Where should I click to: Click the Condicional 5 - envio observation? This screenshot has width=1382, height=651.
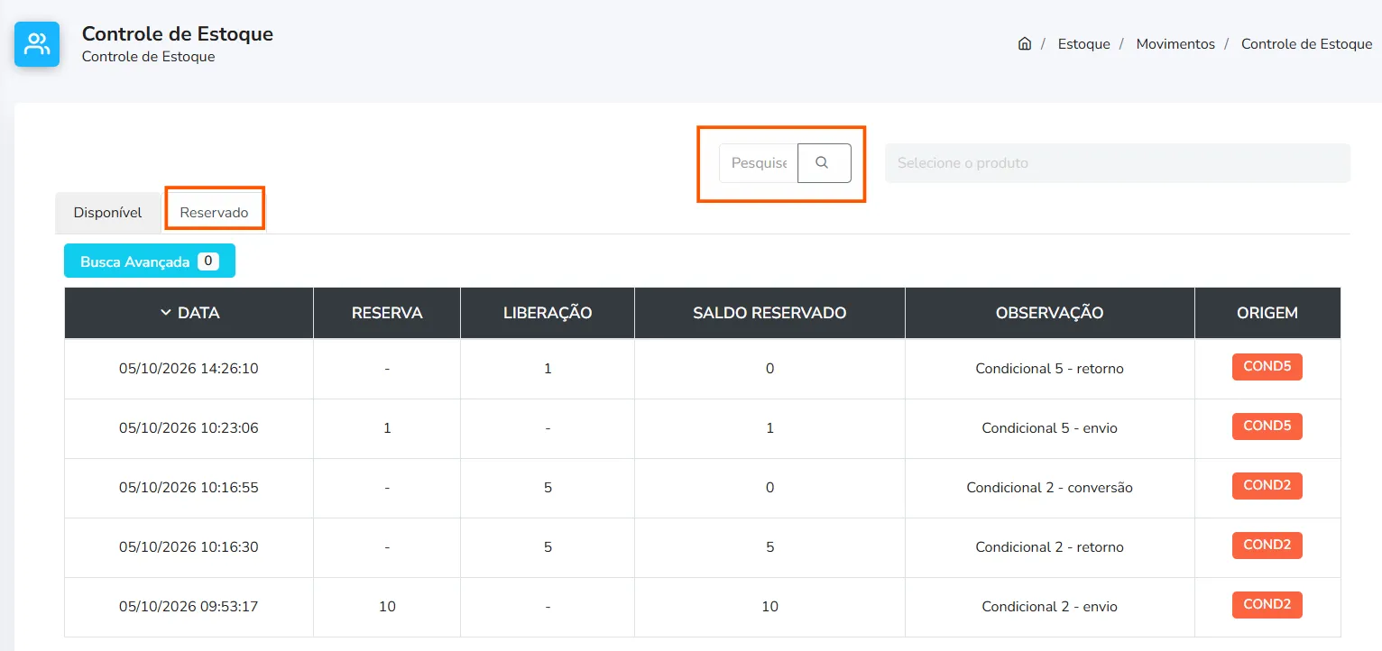pos(1049,427)
